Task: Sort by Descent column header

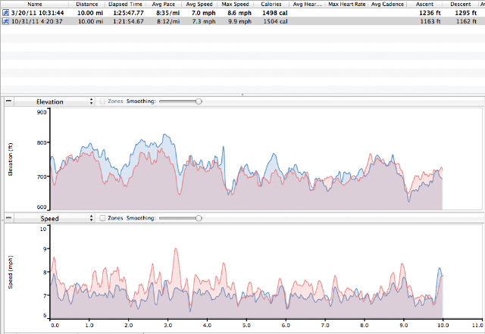Action: coord(460,4)
